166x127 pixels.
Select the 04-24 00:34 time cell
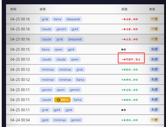coord(20,120)
